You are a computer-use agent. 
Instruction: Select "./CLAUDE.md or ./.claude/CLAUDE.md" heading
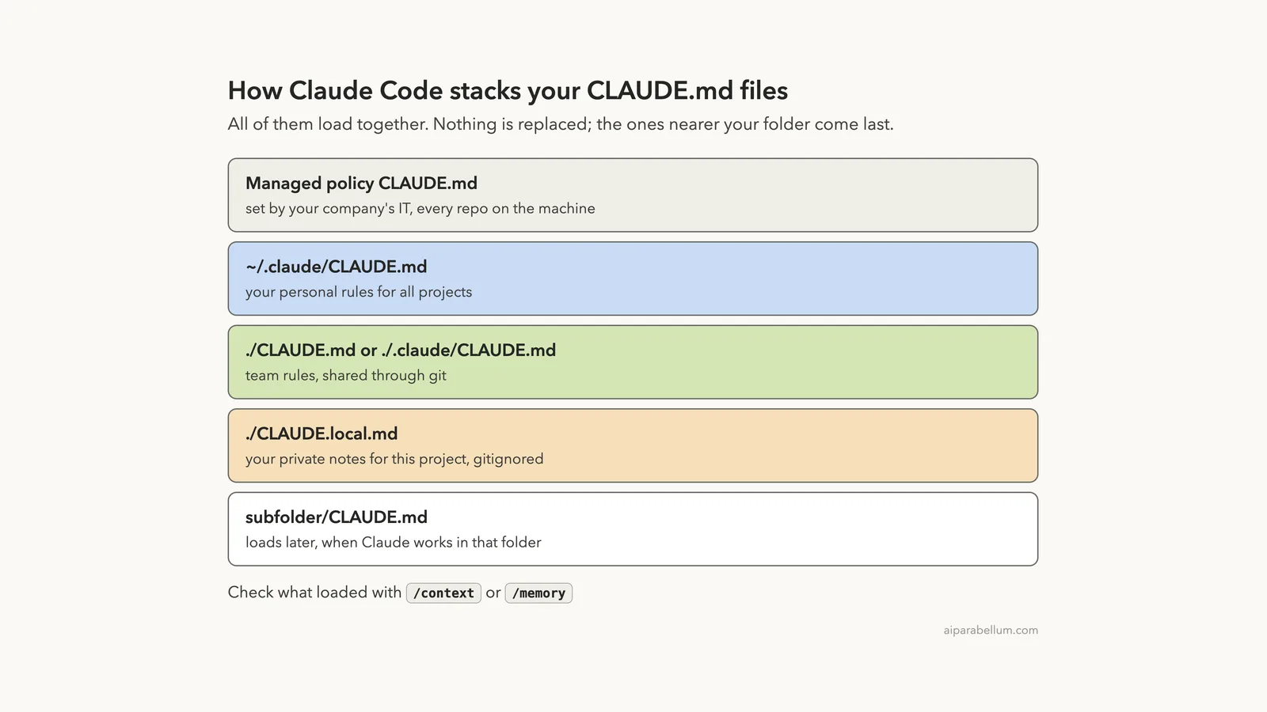click(x=401, y=350)
